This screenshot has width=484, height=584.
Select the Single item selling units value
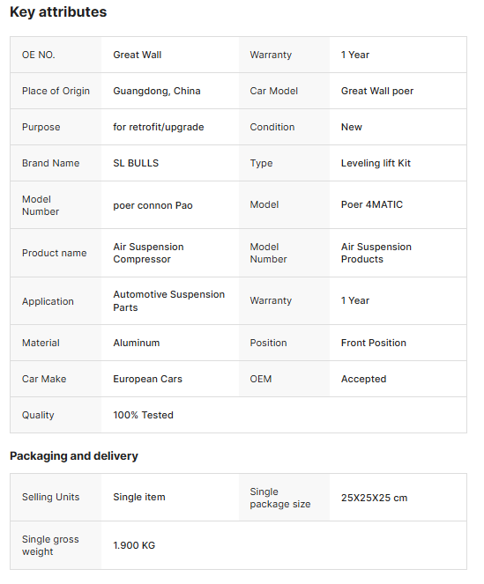click(x=139, y=497)
